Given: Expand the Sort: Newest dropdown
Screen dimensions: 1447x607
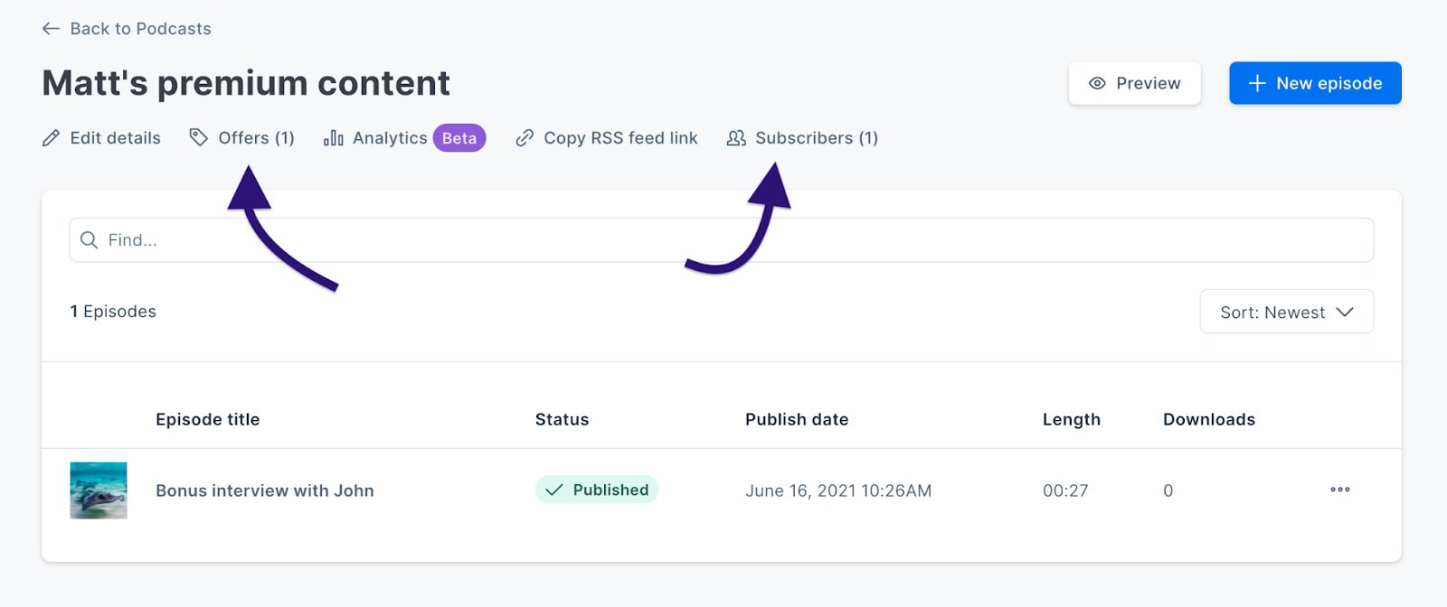Looking at the screenshot, I should 1287,312.
